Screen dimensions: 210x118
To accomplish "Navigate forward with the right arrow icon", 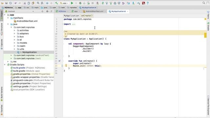I will coord(51,3).
